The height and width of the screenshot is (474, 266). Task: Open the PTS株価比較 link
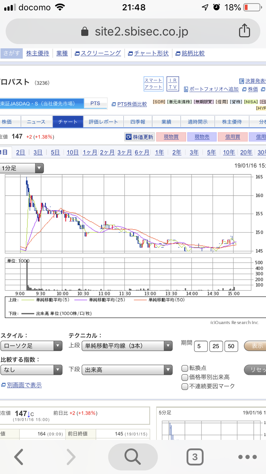tap(129, 104)
